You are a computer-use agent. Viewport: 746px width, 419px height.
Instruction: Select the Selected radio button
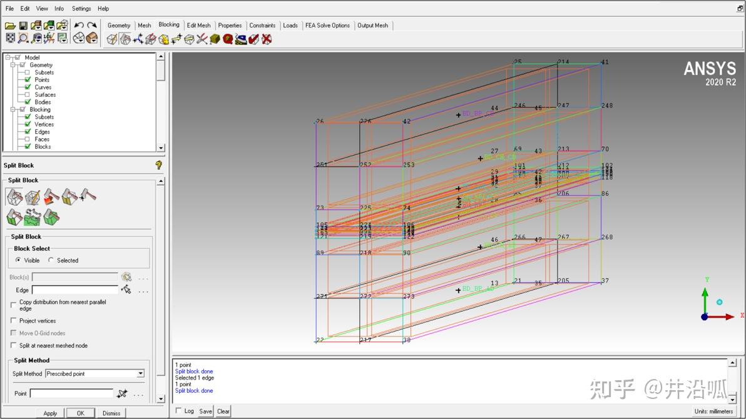pos(51,260)
